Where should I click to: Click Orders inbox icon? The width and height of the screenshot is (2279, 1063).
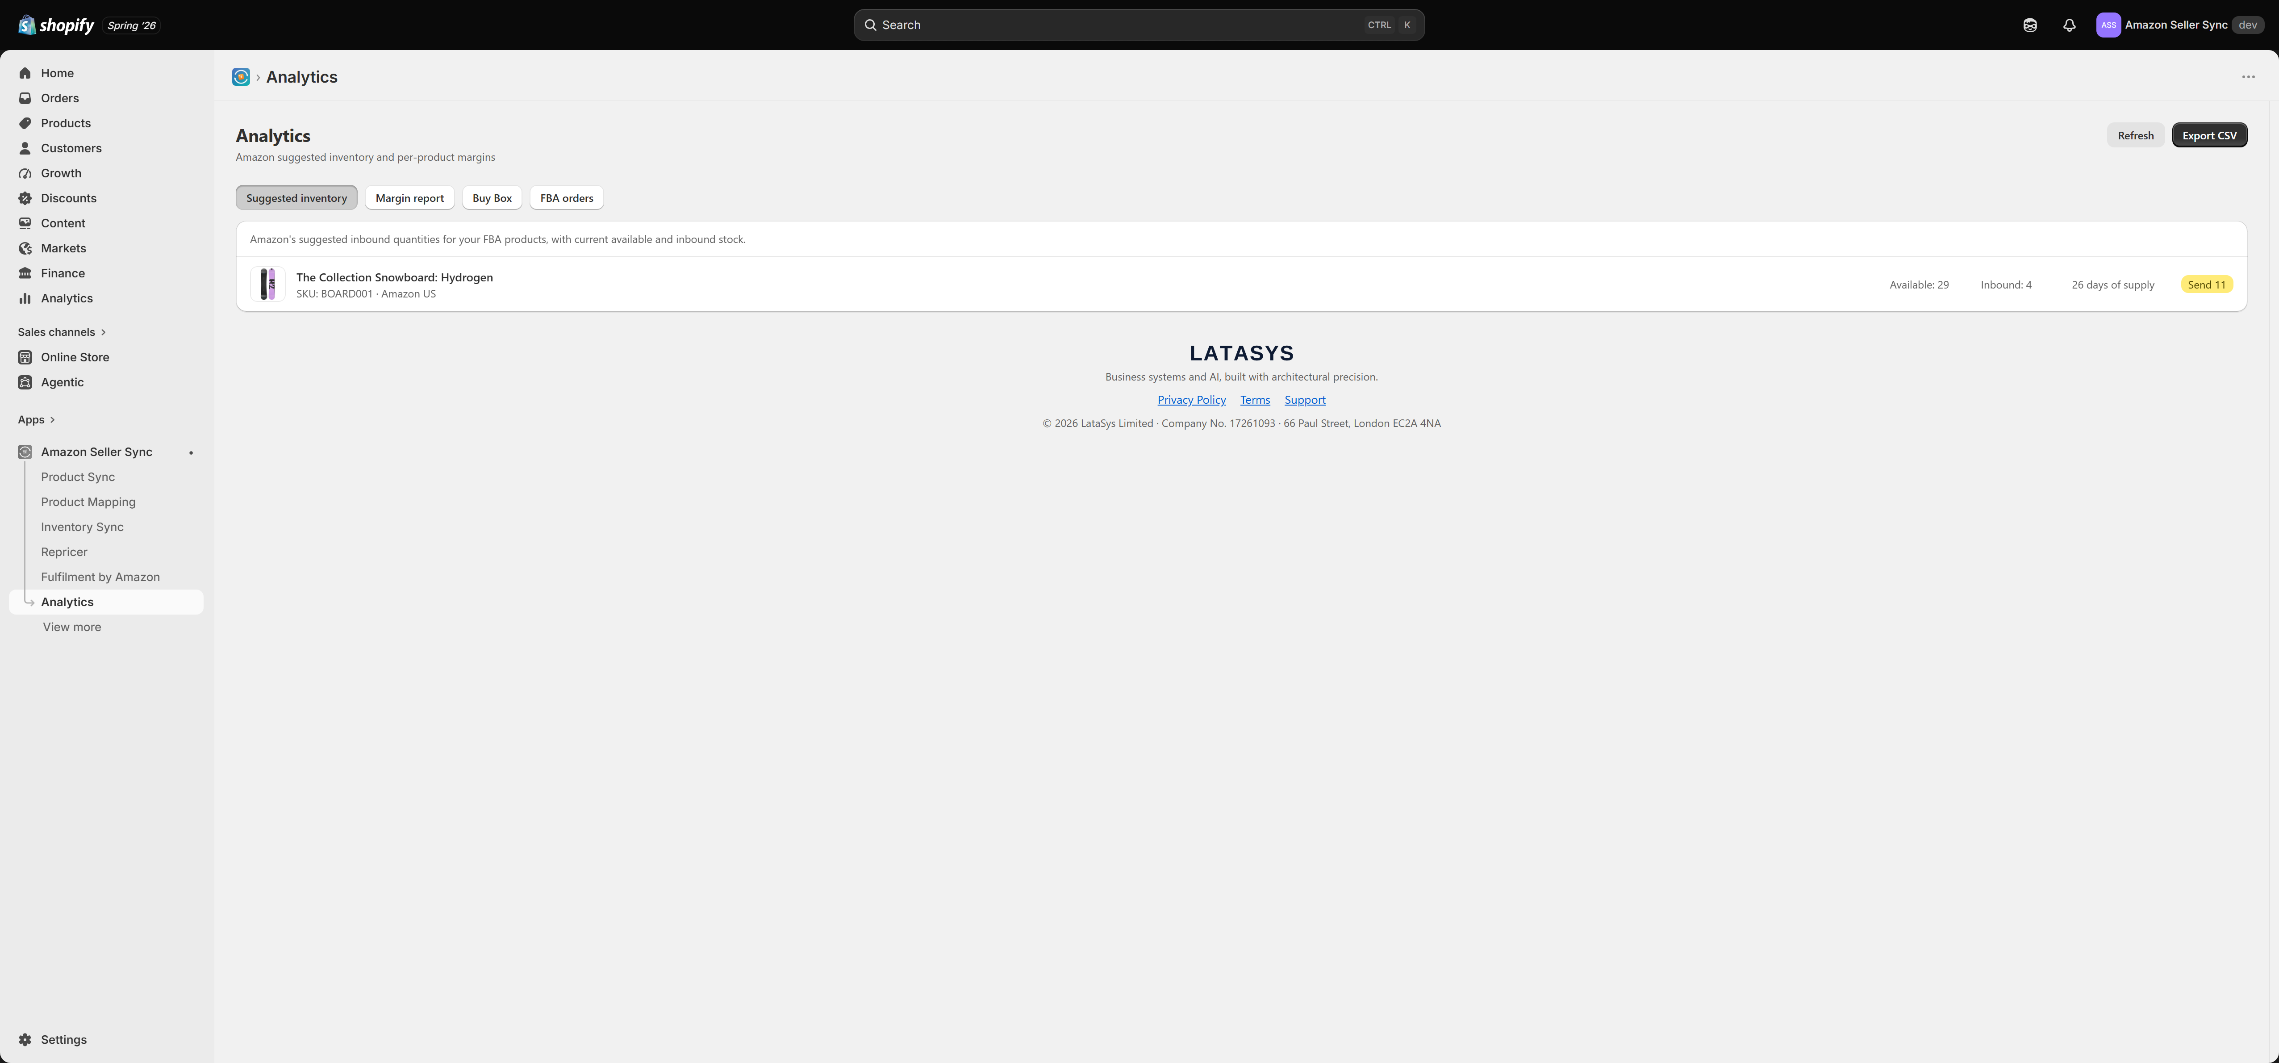point(25,98)
